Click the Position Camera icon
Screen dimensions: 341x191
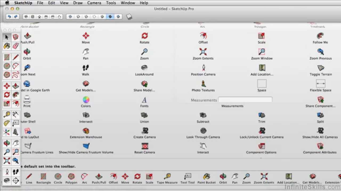[x=203, y=67]
